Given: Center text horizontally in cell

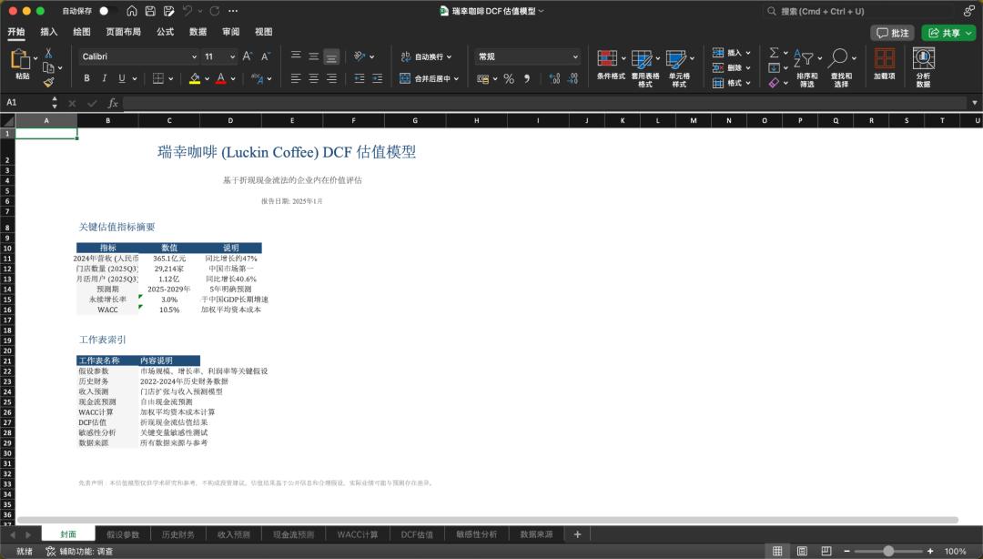Looking at the screenshot, I should (313, 78).
